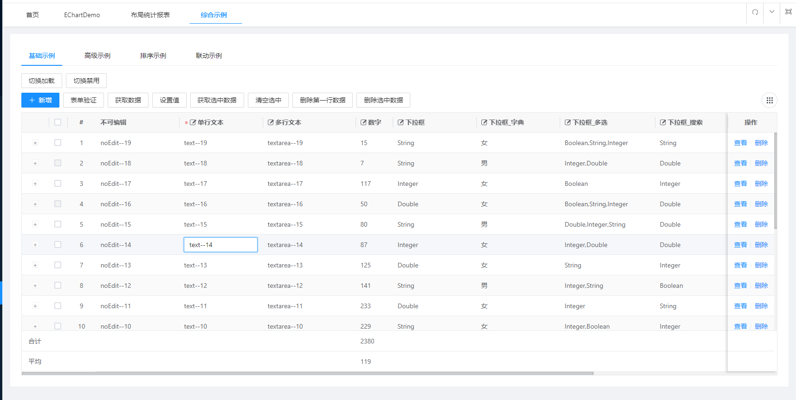Check the checkbox for row 1
The image size is (796, 400).
coord(58,143)
